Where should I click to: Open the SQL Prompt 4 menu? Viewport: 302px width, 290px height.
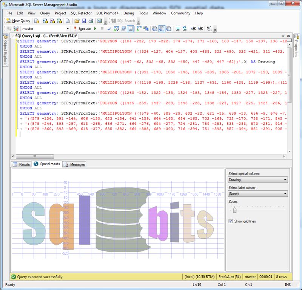click(107, 13)
